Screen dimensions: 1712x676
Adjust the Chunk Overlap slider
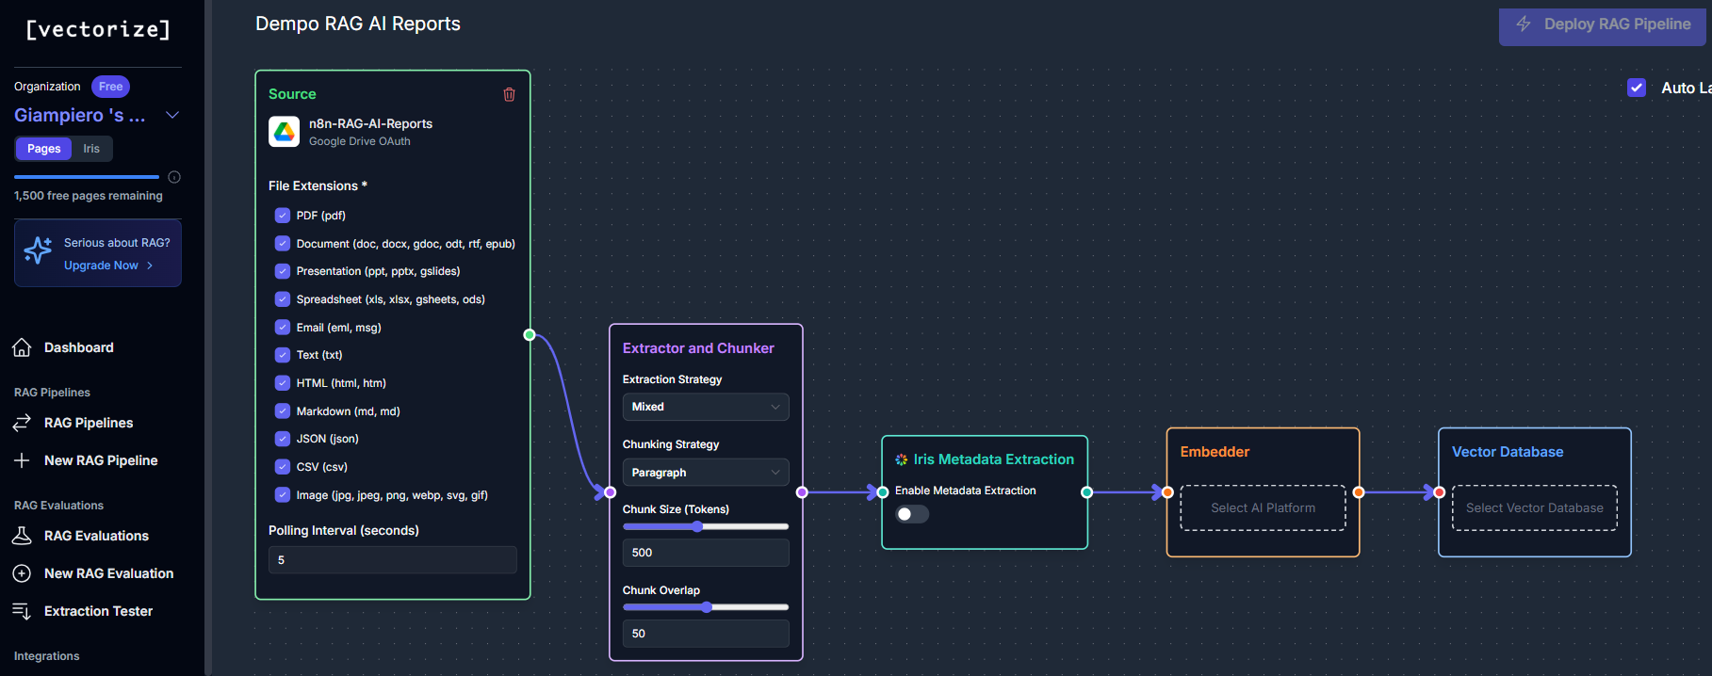click(x=707, y=607)
